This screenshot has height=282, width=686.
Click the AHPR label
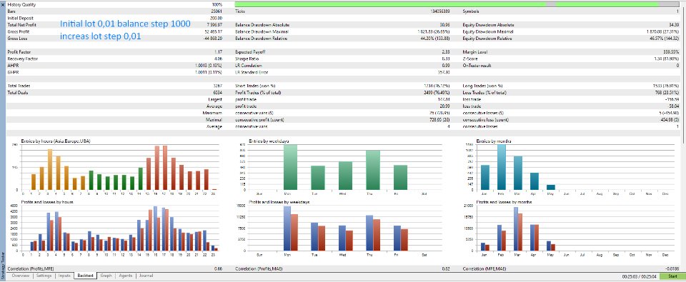pos(13,66)
